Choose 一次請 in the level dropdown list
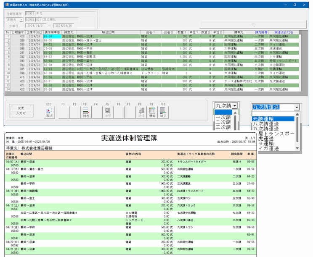This screenshot has width=313, height=257. (x=223, y=117)
